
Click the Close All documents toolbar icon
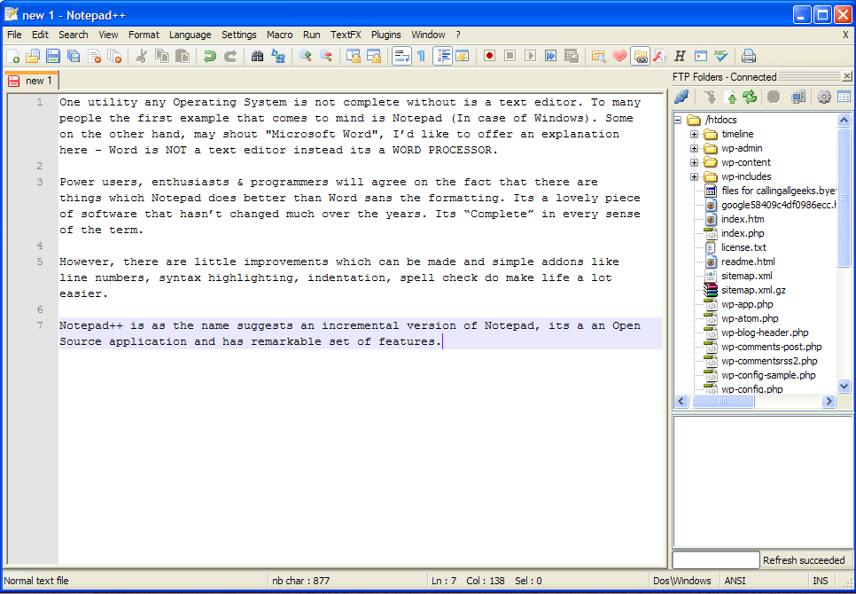(x=114, y=56)
